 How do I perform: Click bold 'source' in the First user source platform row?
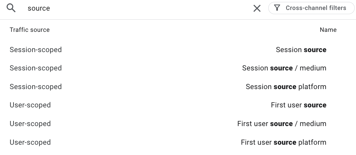285,142
